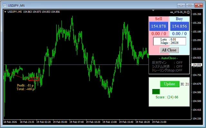
Task: Click the All Close button
Action: 169,50
